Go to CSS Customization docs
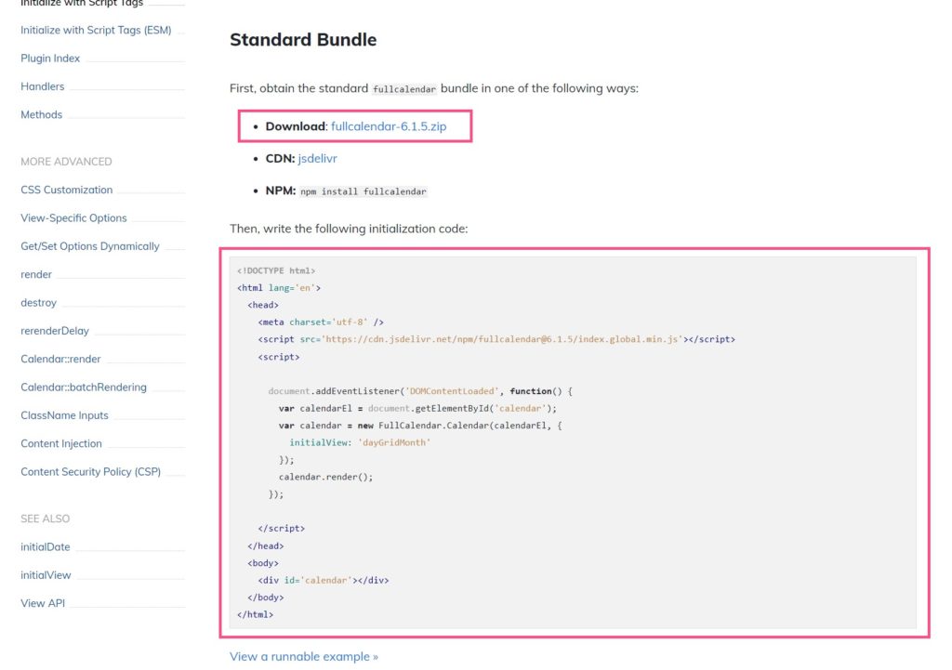952x670 pixels. (x=65, y=190)
